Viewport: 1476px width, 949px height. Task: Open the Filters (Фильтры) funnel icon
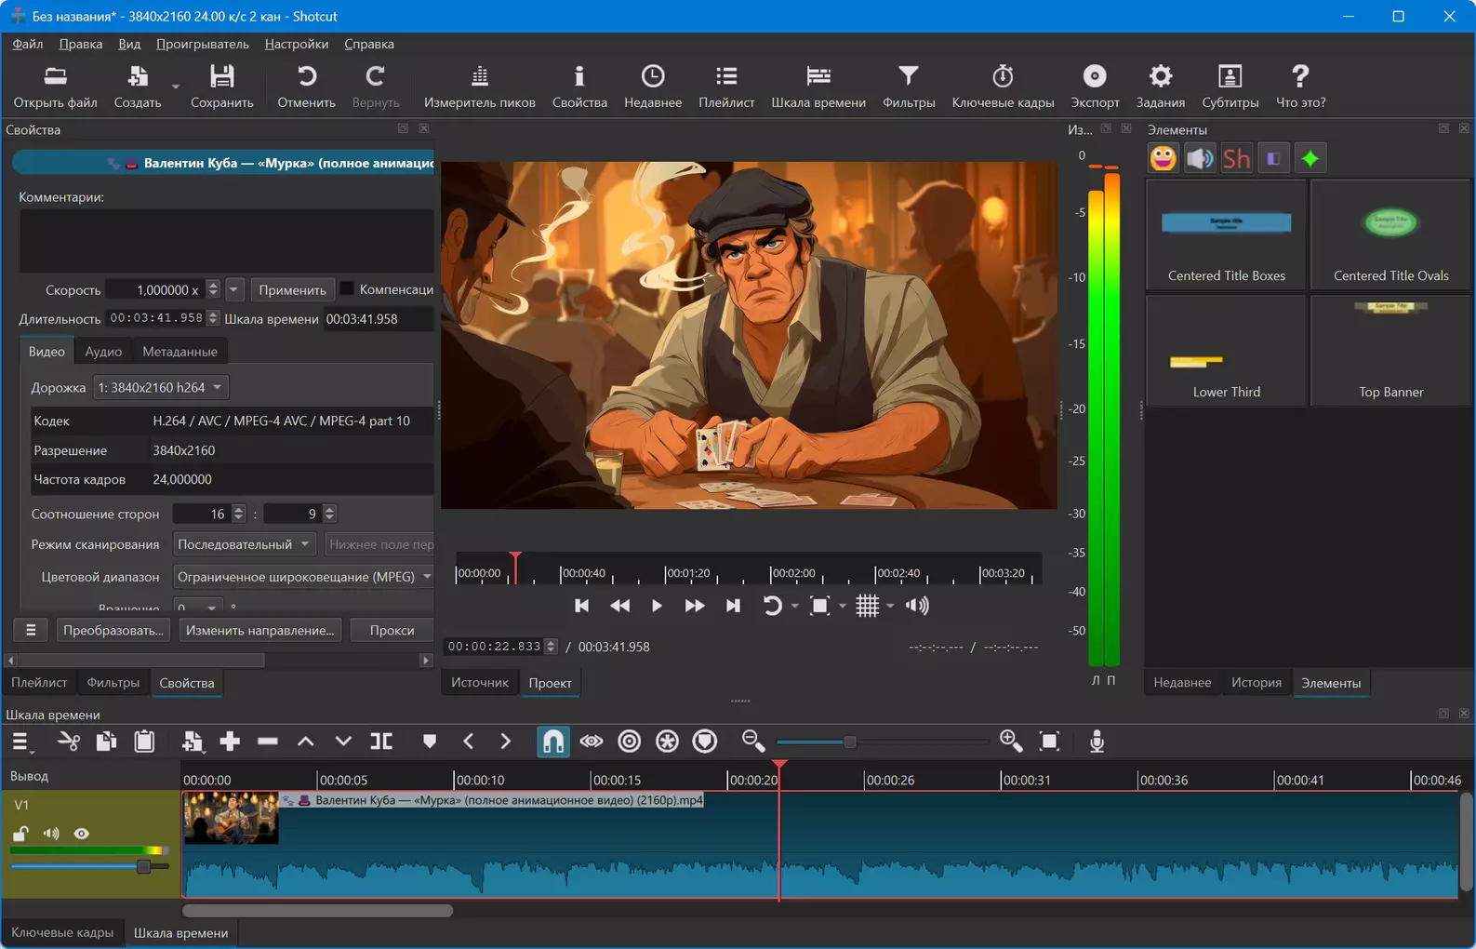coord(909,87)
